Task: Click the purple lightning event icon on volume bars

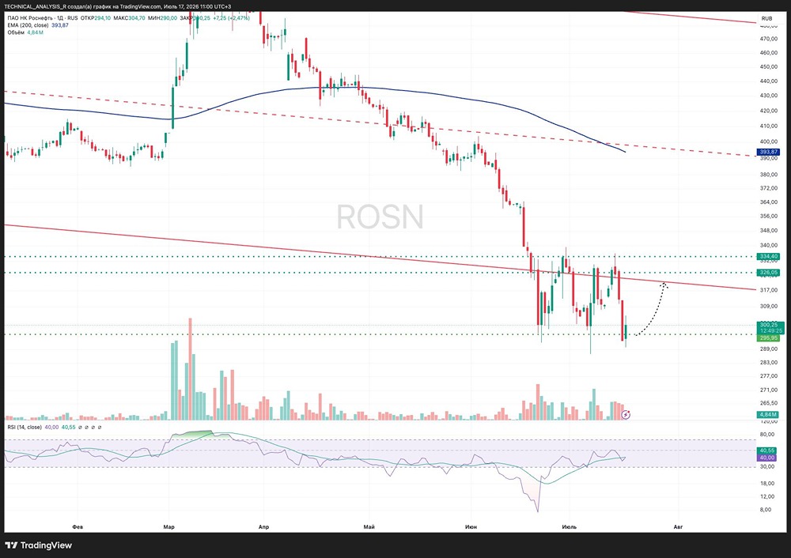Action: [x=626, y=415]
